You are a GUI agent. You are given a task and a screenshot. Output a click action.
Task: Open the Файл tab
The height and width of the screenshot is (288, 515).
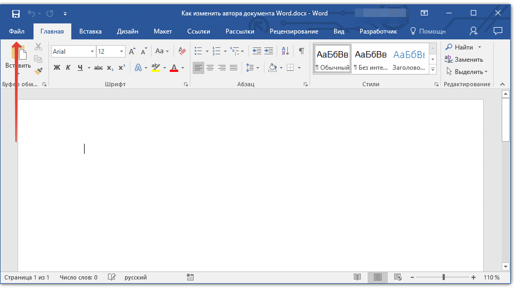pos(16,31)
